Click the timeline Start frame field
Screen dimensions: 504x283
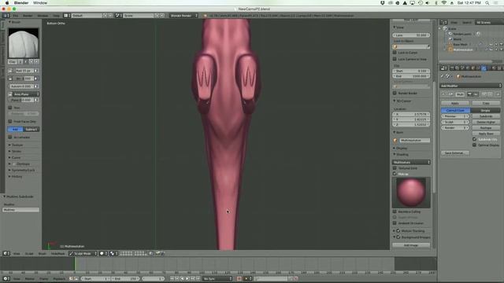[95, 279]
